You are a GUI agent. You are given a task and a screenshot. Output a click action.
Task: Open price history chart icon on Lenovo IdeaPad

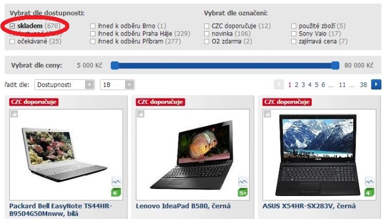coord(243,181)
